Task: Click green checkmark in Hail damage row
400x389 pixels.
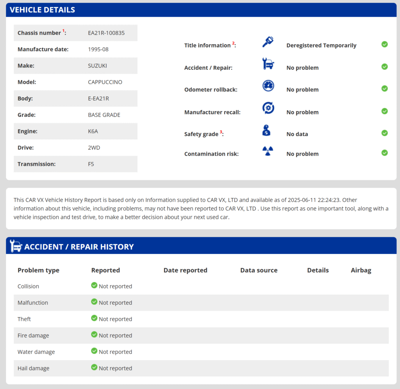Action: tap(94, 368)
